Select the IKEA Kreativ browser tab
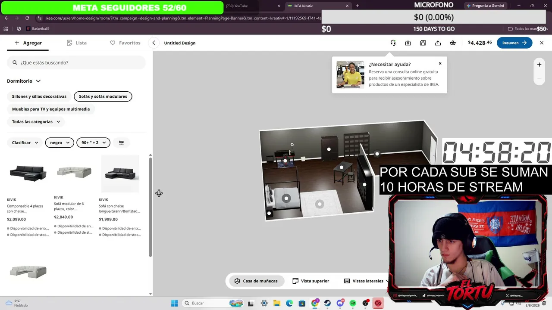 318,6
